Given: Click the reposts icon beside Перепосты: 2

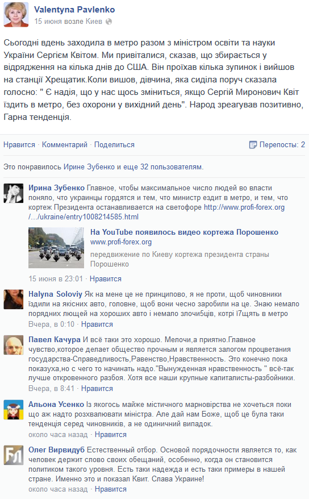Looking at the screenshot, I should pyautogui.click(x=253, y=145).
